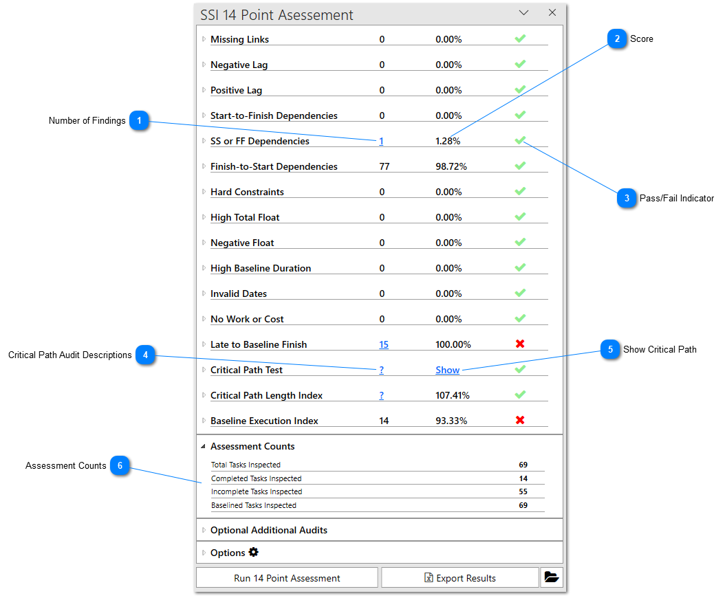This screenshot has width=725, height=598.
Task: Click the red X on Late to Baseline Finish
Action: [x=520, y=344]
